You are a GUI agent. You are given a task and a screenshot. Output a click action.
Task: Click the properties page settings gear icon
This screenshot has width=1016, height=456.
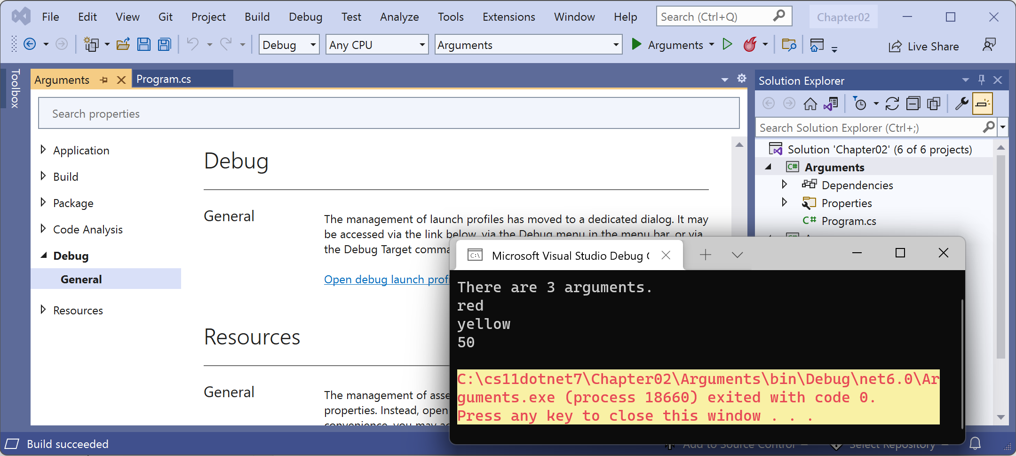coord(742,79)
